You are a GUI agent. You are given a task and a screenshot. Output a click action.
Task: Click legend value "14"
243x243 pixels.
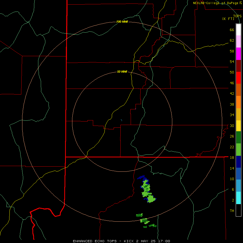point(232,168)
